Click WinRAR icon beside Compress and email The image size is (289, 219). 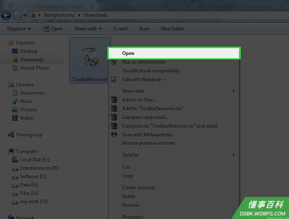tap(114, 117)
